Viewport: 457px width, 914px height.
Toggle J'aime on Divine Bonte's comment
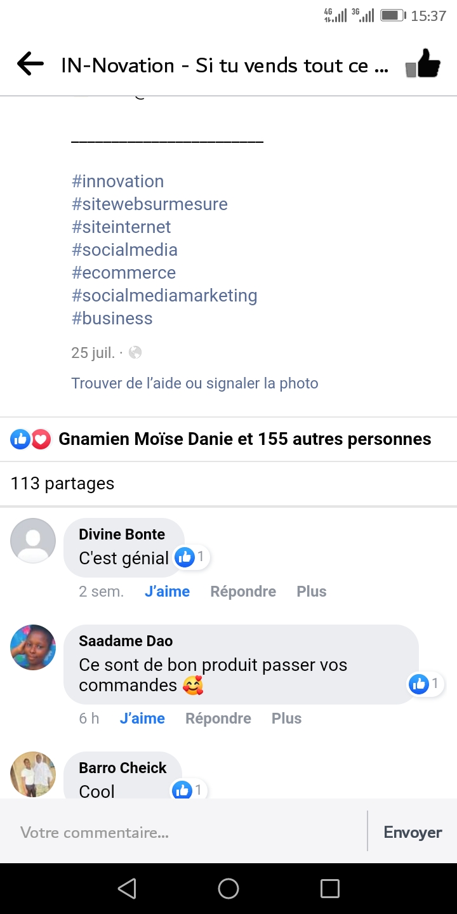[x=167, y=592]
